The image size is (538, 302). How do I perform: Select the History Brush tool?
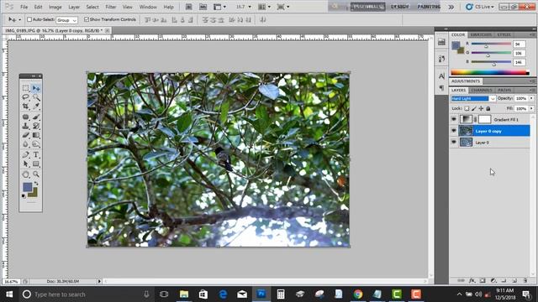(x=35, y=126)
